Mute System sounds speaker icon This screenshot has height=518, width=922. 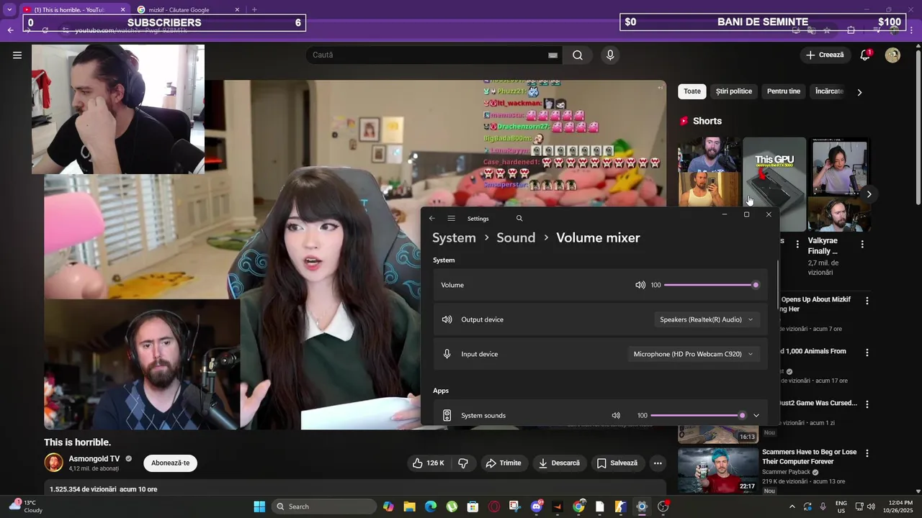616,415
